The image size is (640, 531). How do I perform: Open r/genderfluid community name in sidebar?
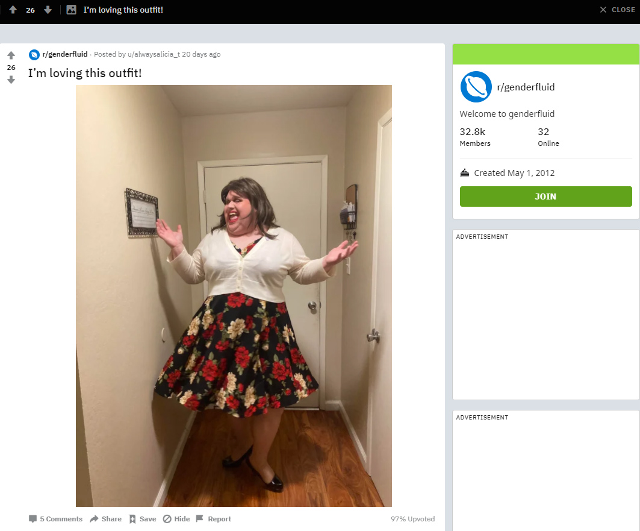(x=526, y=87)
